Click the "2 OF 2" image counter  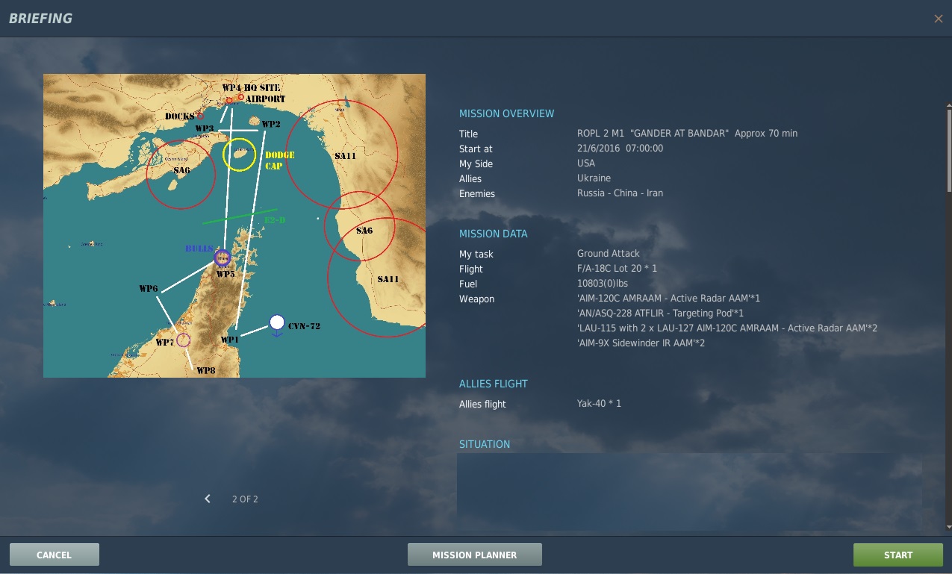click(245, 499)
